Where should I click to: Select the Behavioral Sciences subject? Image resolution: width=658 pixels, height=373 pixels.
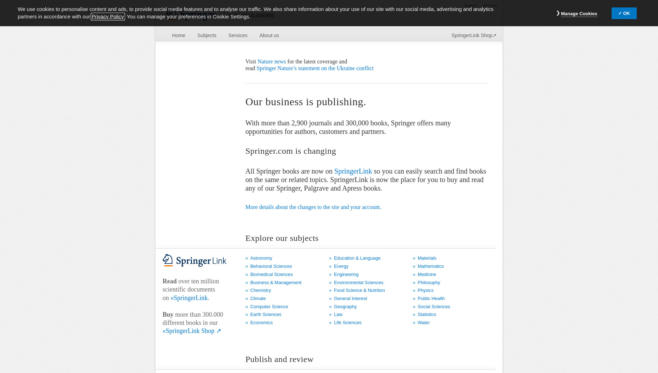tap(271, 266)
